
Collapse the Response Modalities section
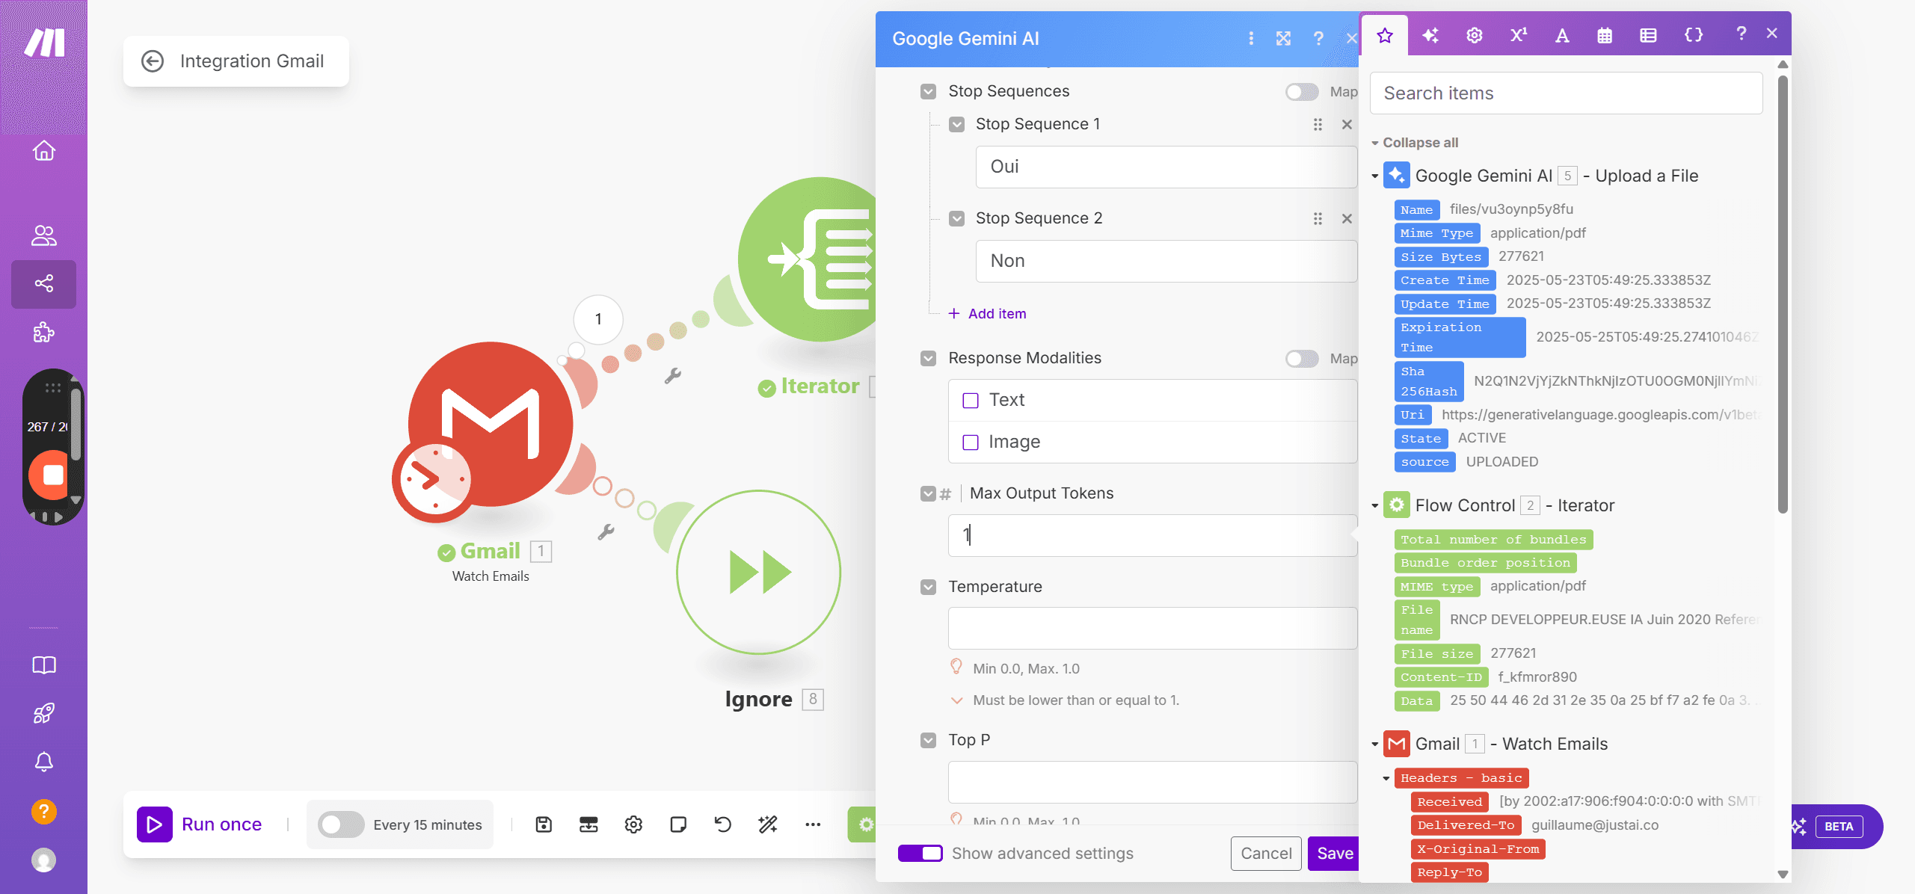pos(928,359)
